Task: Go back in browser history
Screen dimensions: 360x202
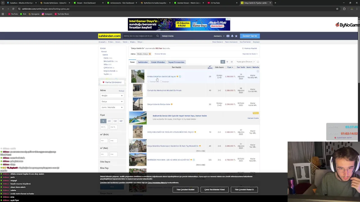Action: tap(3, 9)
